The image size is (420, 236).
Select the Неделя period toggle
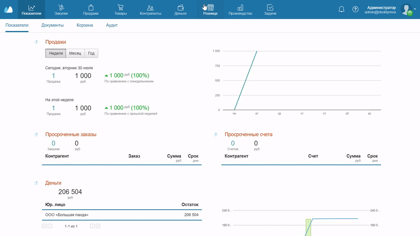point(56,53)
